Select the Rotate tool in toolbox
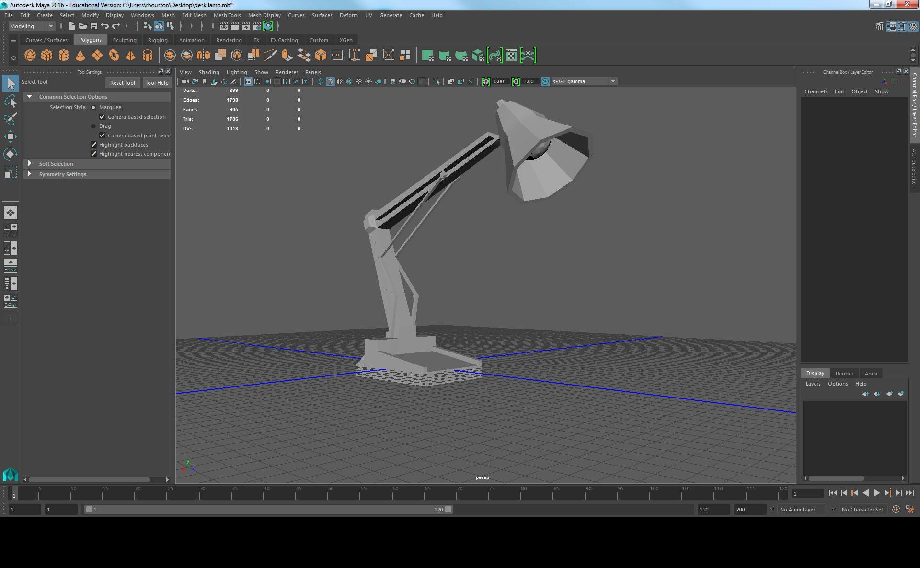The image size is (920, 568). pyautogui.click(x=11, y=154)
